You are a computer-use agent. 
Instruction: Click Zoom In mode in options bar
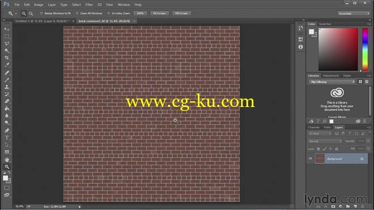(x=24, y=14)
